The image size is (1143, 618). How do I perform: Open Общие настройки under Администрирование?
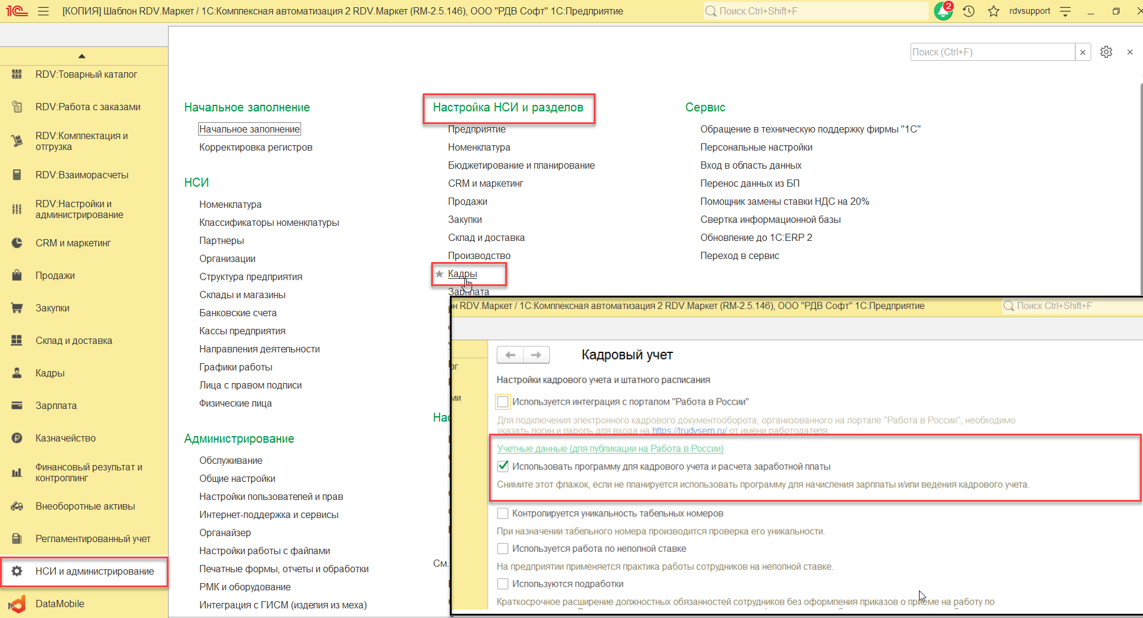click(x=237, y=478)
